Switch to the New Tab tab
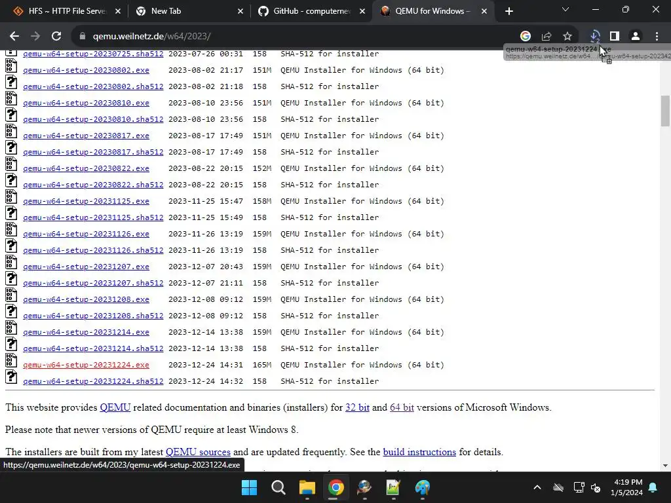The width and height of the screenshot is (671, 503). click(x=189, y=11)
